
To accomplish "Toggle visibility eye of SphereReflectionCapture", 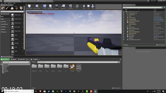I will [x=124, y=40].
